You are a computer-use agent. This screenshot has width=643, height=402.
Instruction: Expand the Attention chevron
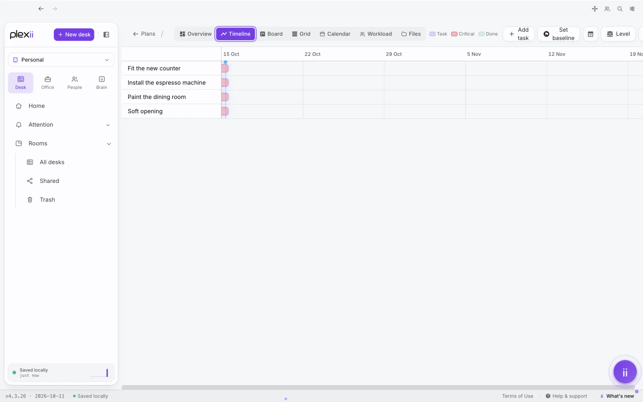(108, 125)
